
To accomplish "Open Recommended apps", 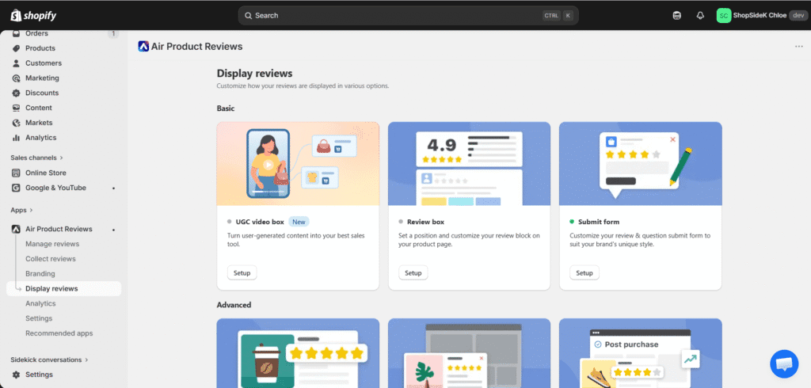I will click(59, 333).
